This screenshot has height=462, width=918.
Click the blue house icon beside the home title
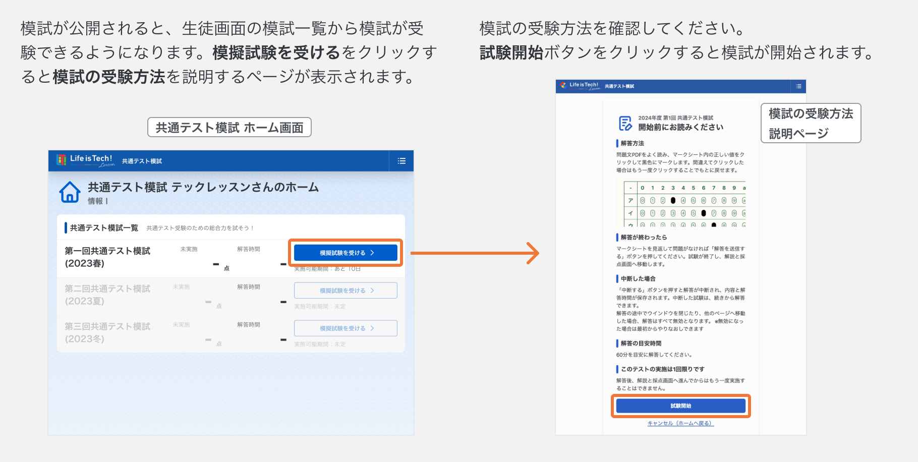[x=70, y=192]
